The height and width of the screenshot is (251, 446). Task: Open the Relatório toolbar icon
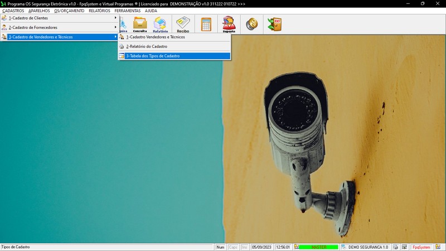tap(161, 24)
